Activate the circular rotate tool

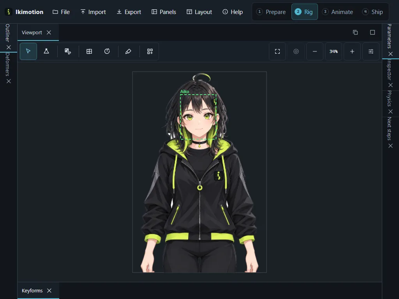[107, 51]
